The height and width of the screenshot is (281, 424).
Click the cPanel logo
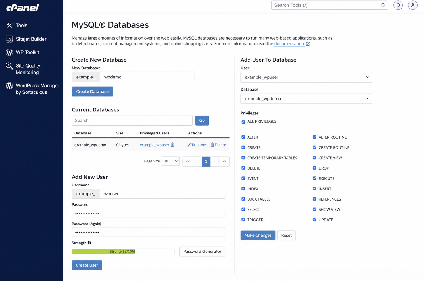[x=22, y=8]
